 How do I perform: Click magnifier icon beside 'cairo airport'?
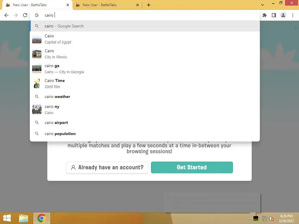click(37, 123)
